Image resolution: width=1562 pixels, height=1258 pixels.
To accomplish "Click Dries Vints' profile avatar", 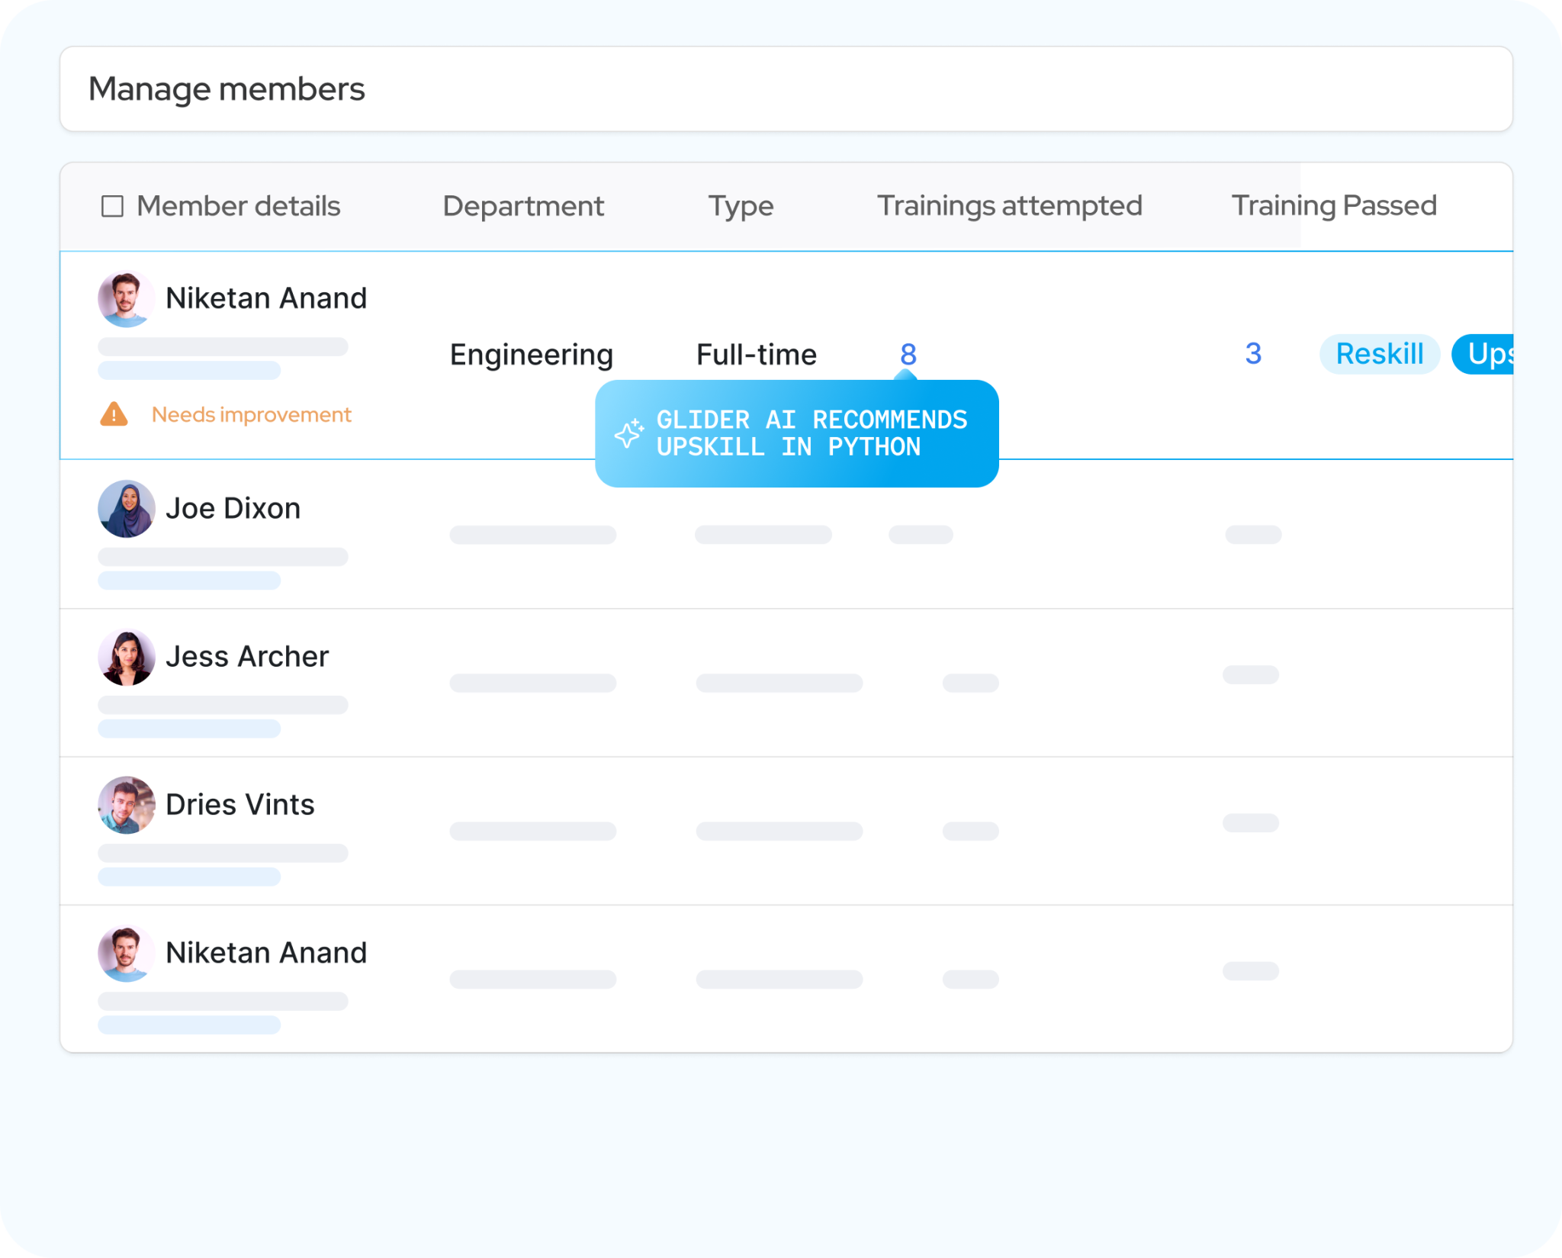I will tap(126, 805).
